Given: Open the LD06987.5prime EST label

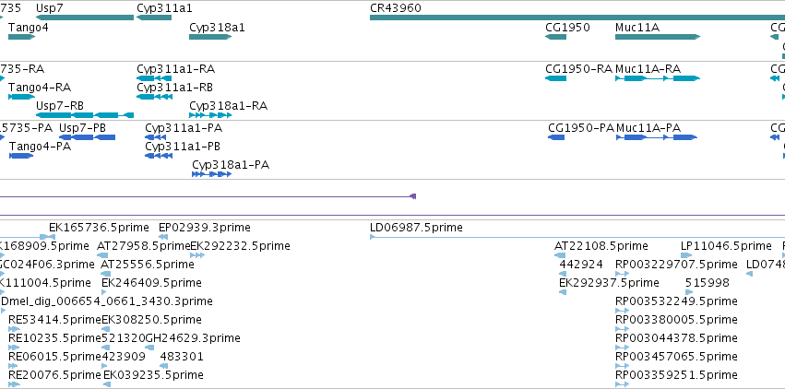Looking at the screenshot, I should [x=416, y=228].
